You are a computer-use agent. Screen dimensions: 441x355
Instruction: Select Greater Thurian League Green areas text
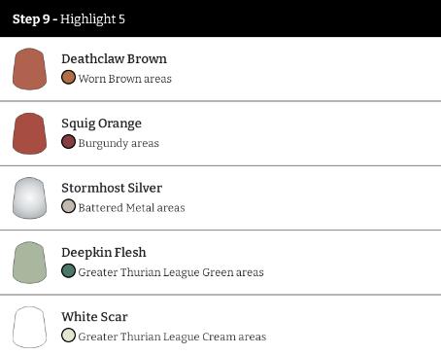[171, 272]
